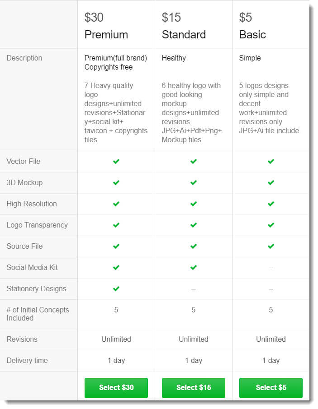This screenshot has height=409, width=318.
Task: Click Premium Vector File checkmark
Action: point(116,161)
